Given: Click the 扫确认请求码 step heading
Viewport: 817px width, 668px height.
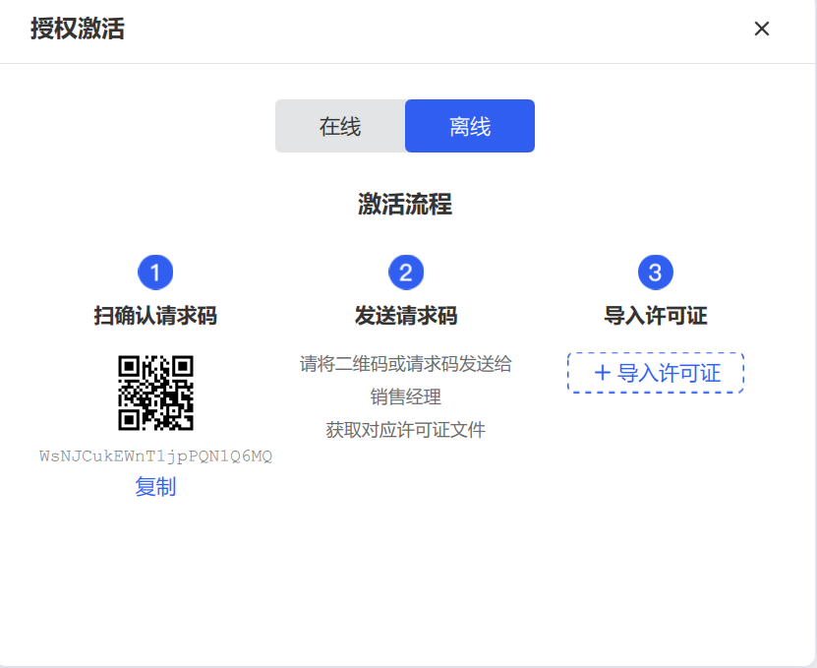Looking at the screenshot, I should [x=155, y=316].
